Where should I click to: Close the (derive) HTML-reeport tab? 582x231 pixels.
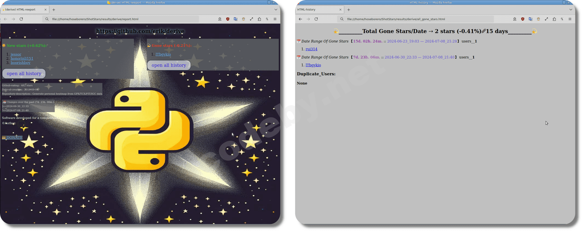pos(45,9)
